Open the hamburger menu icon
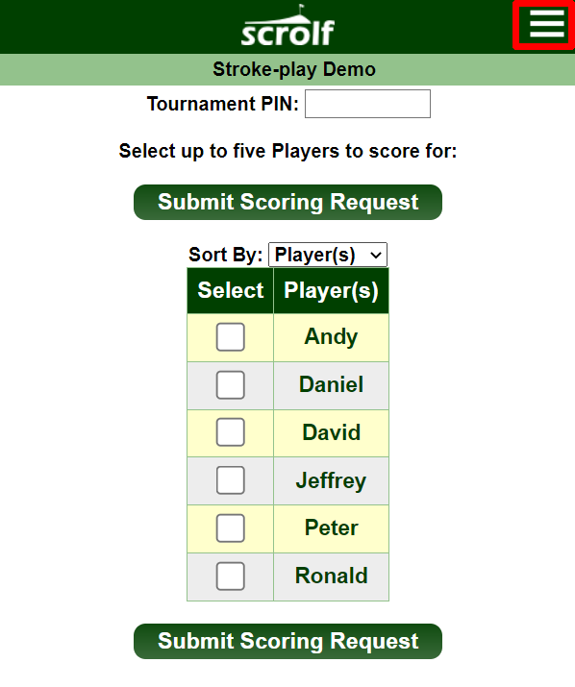 point(546,24)
